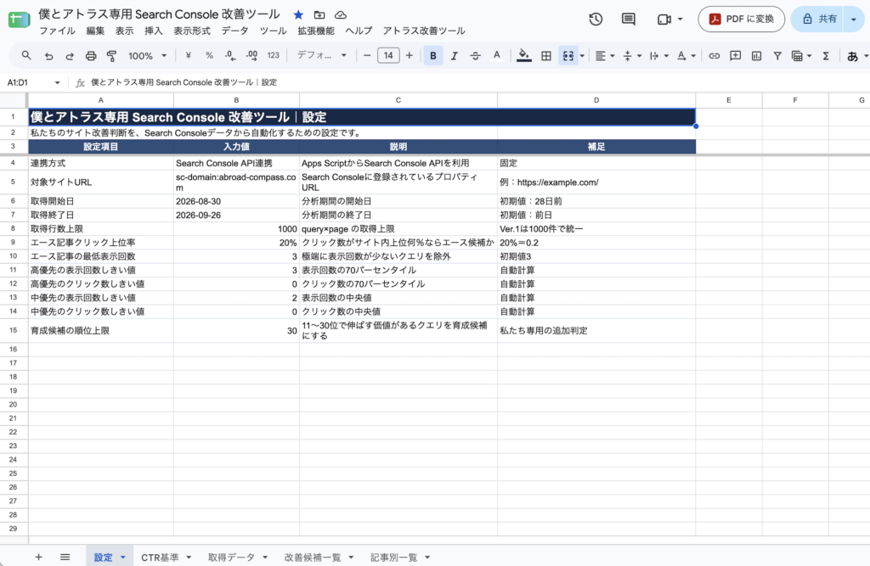This screenshot has width=870, height=566.
Task: Undo the last action
Action: (48, 55)
